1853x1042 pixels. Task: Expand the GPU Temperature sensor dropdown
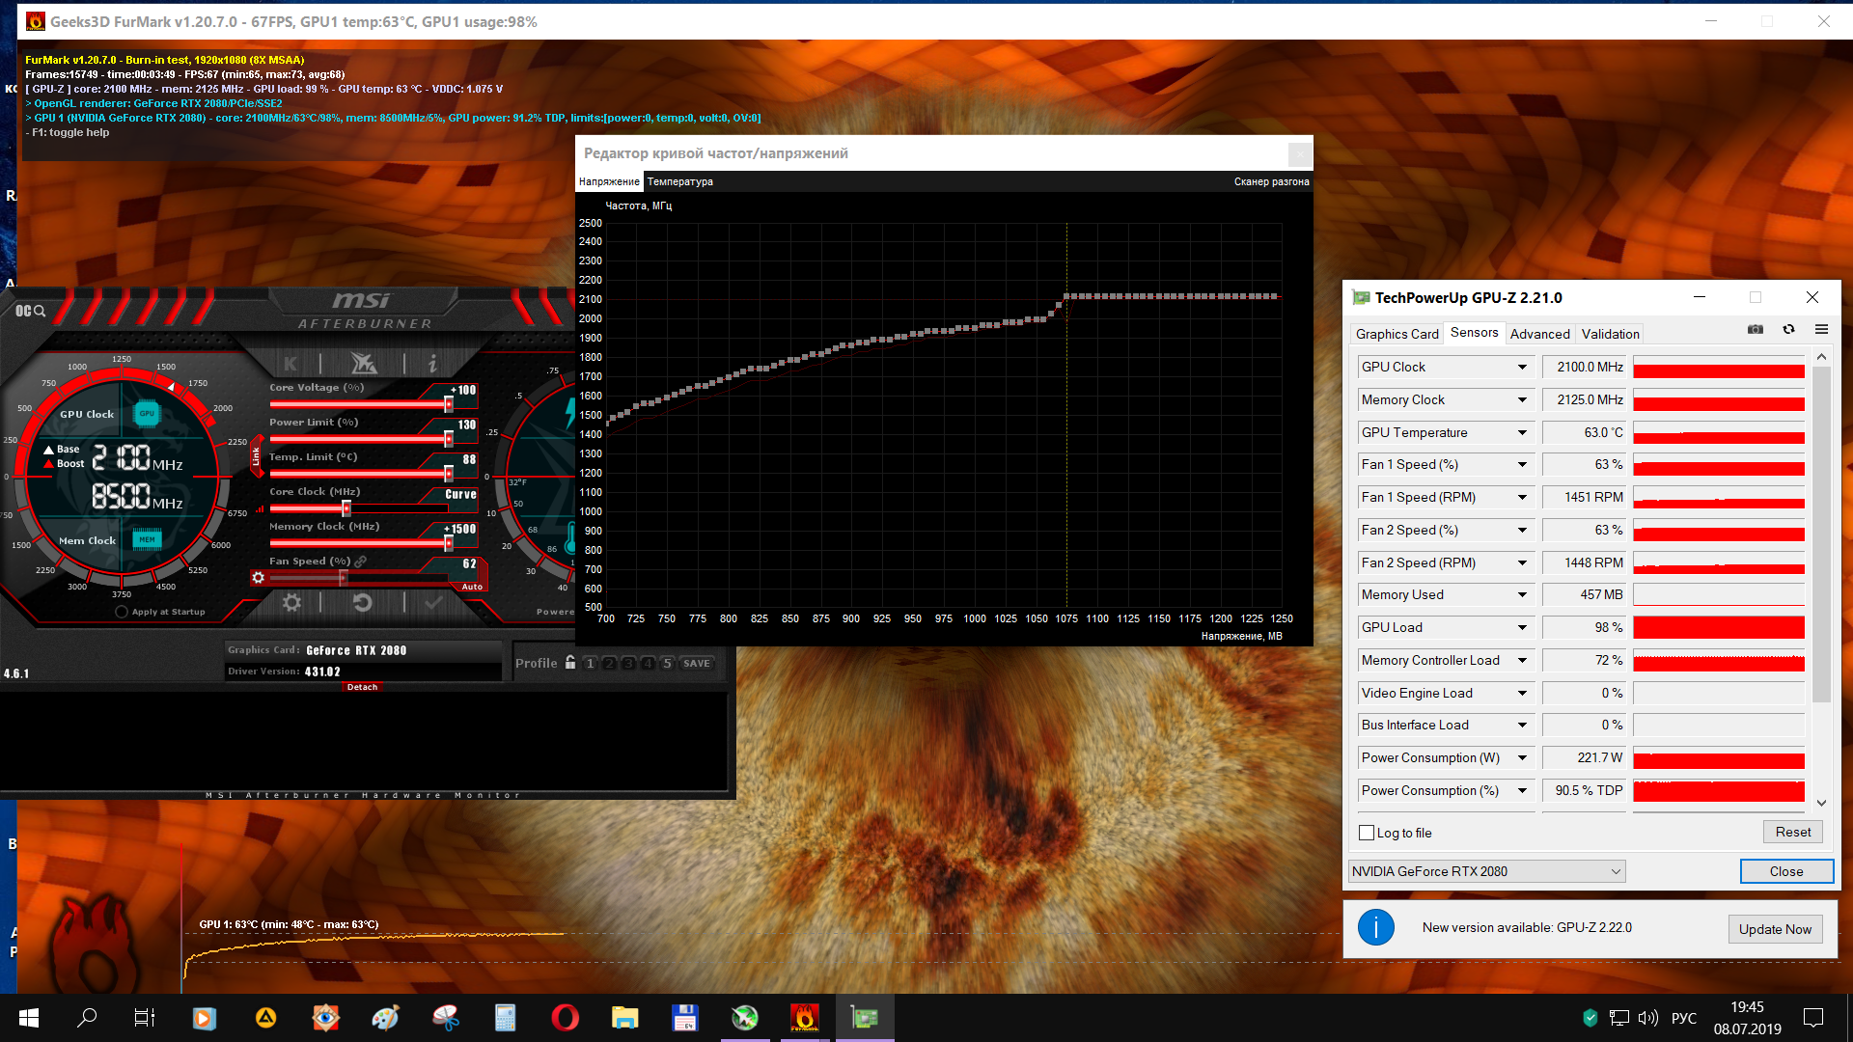click(1522, 432)
